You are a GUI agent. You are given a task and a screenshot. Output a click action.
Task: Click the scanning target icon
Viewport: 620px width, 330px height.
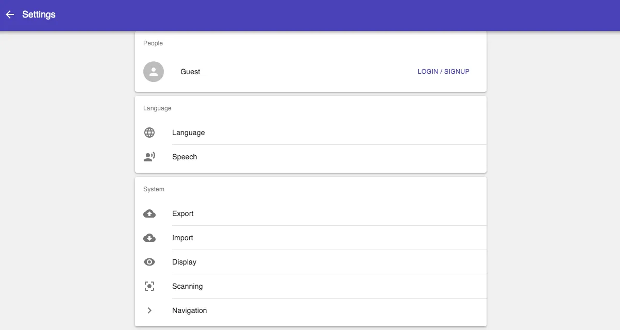point(149,286)
